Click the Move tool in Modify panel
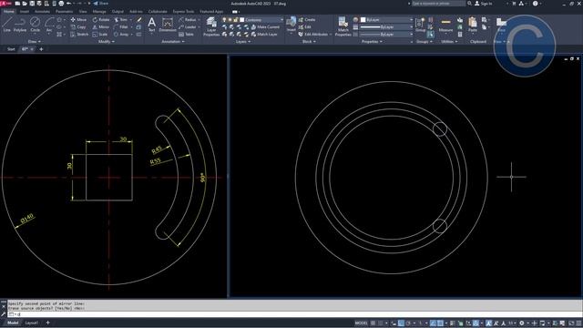The image size is (583, 328). point(78,19)
